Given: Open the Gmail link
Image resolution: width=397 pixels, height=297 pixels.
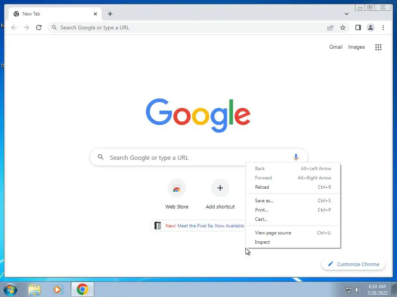Looking at the screenshot, I should click(x=336, y=47).
